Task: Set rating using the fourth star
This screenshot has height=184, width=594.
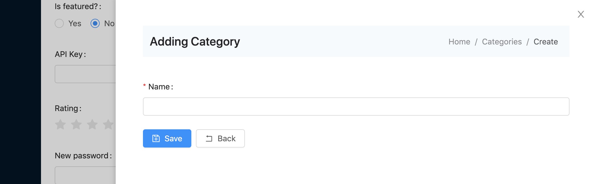Action: click(108, 124)
